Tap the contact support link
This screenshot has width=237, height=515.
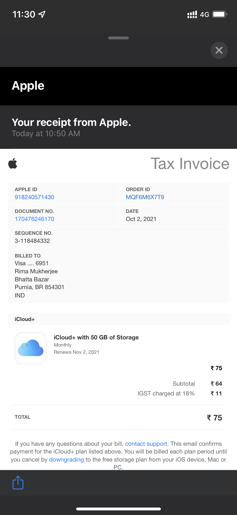click(x=146, y=444)
